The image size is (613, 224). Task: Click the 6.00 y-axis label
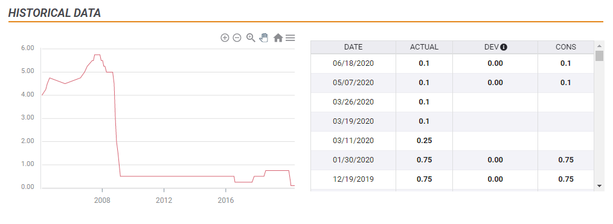click(x=28, y=48)
